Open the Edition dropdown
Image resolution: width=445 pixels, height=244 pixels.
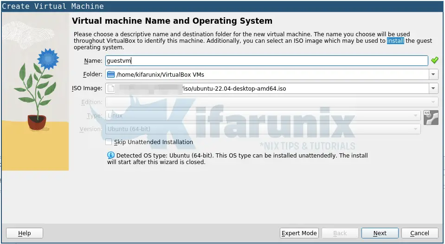point(271,102)
